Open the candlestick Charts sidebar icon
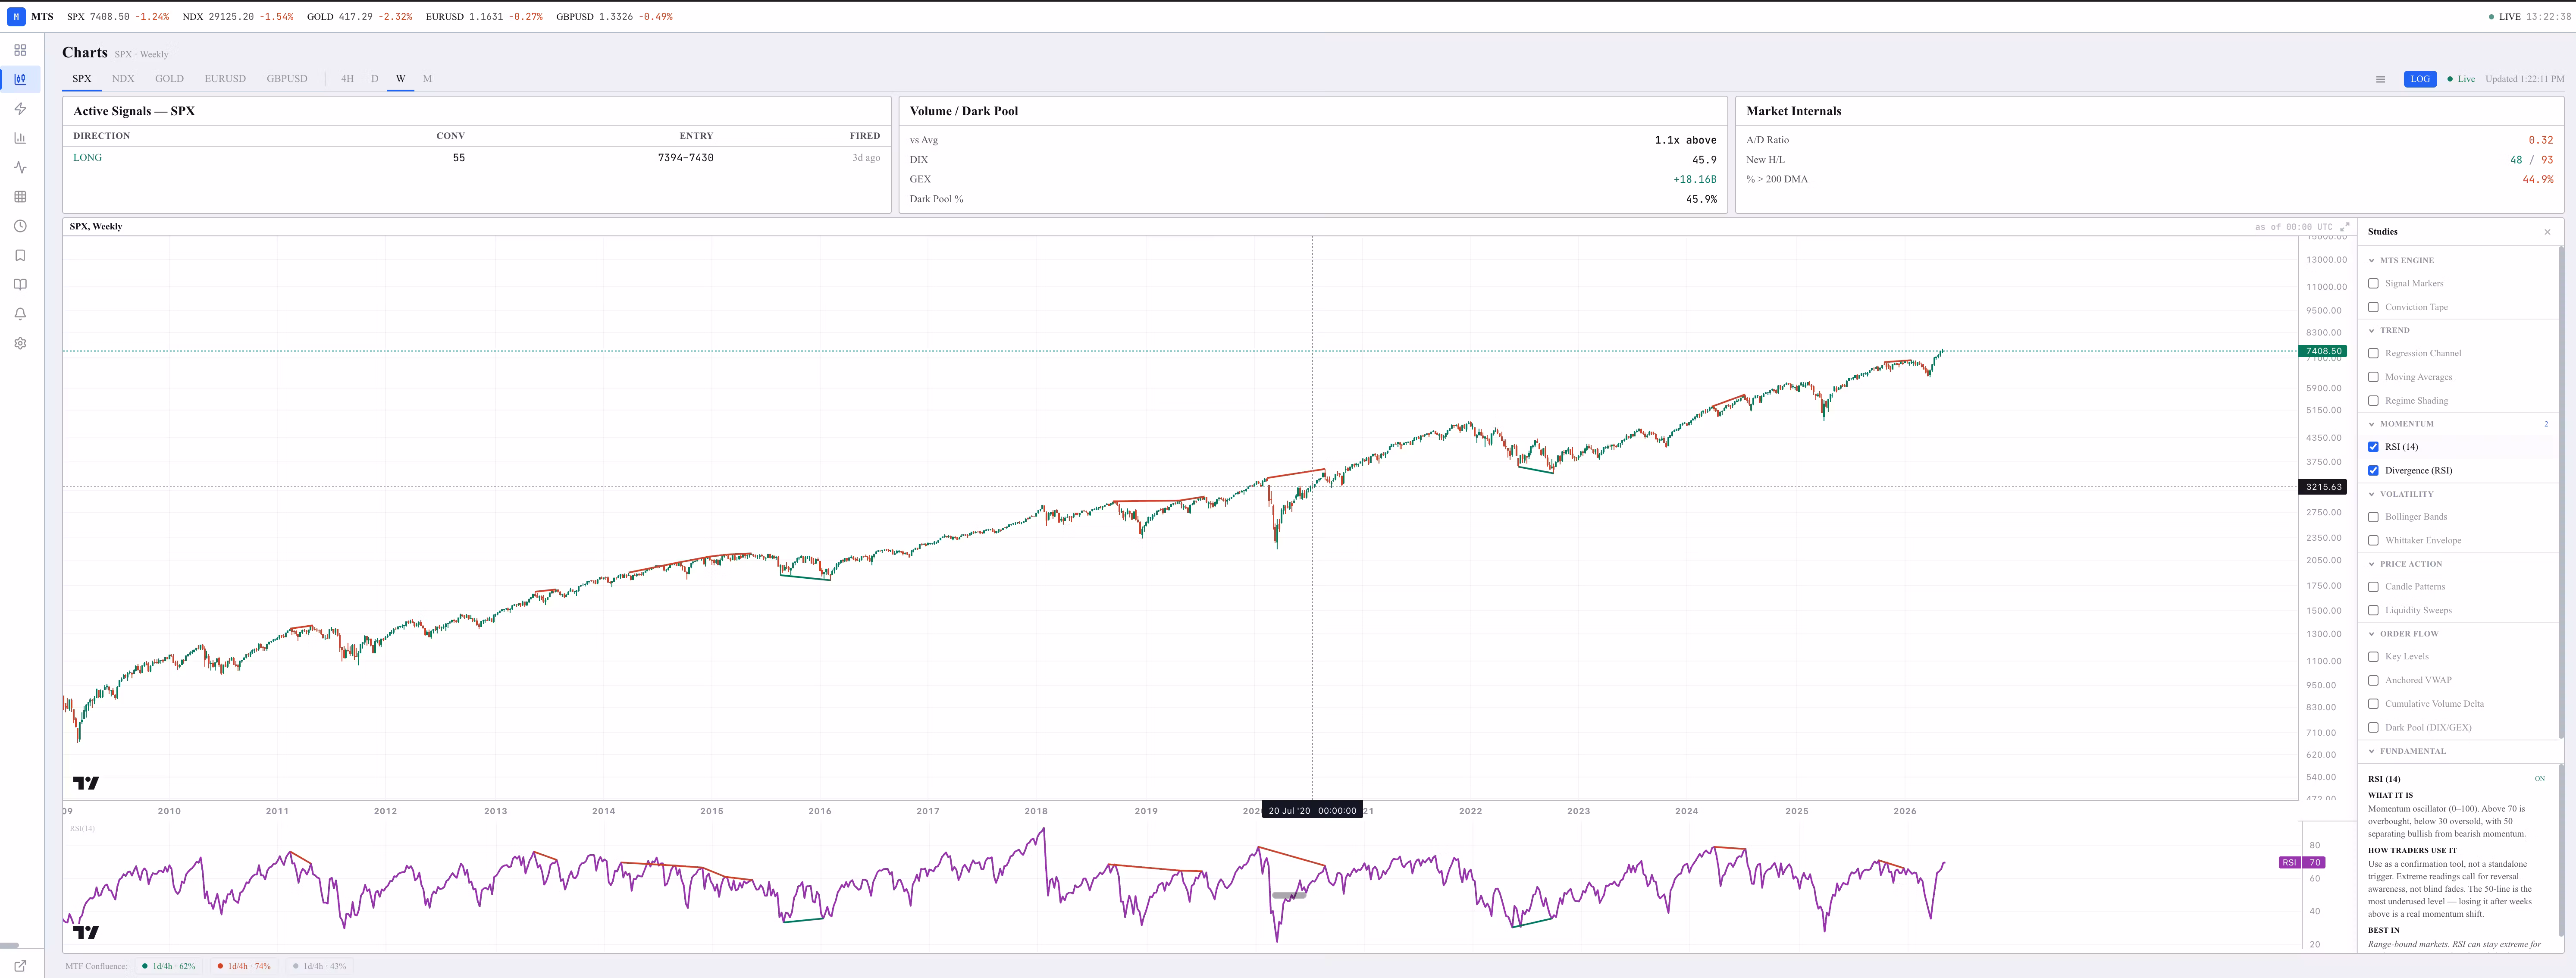The width and height of the screenshot is (2576, 978). (20, 79)
